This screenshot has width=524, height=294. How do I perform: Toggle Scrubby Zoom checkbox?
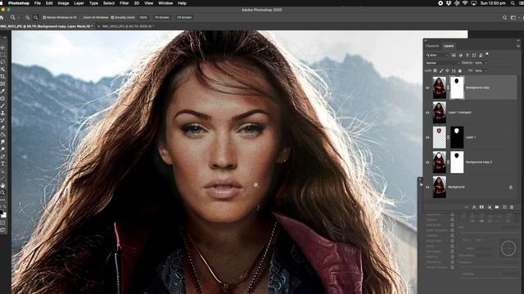tap(112, 17)
